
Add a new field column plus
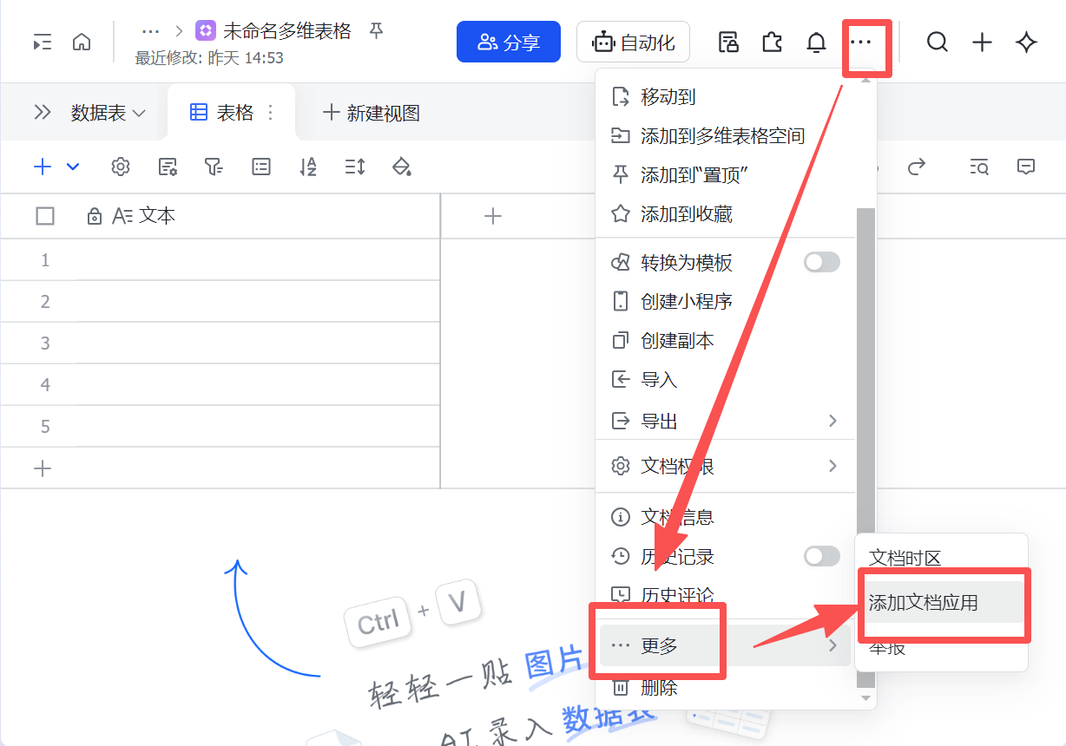(x=493, y=216)
